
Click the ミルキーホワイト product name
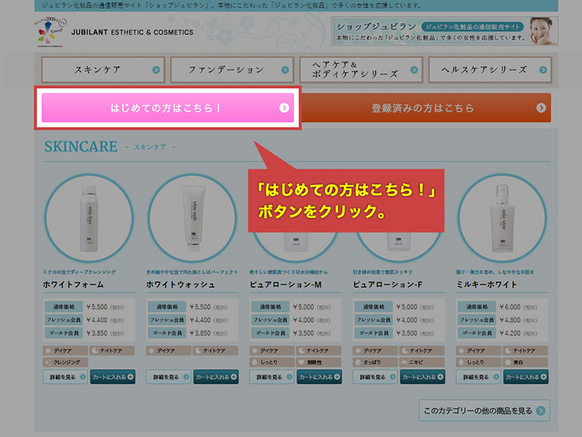[486, 285]
